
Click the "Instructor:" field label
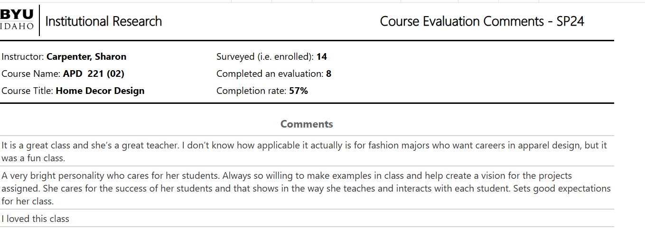[23, 57]
